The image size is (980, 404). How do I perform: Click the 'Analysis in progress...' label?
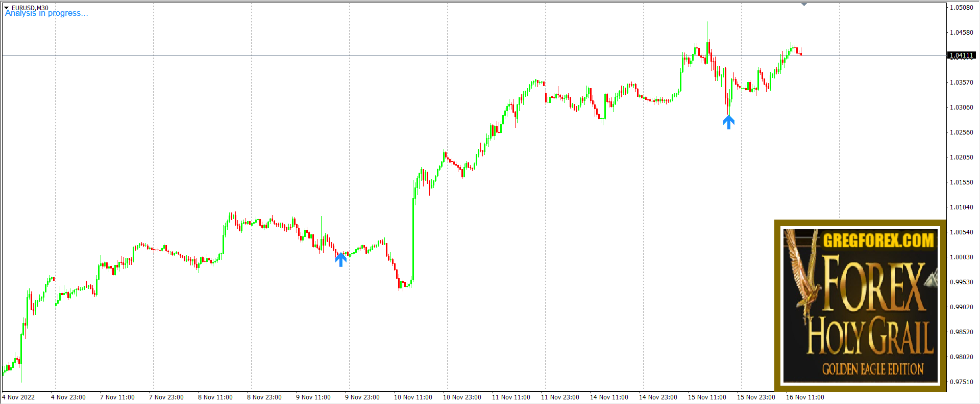click(46, 14)
